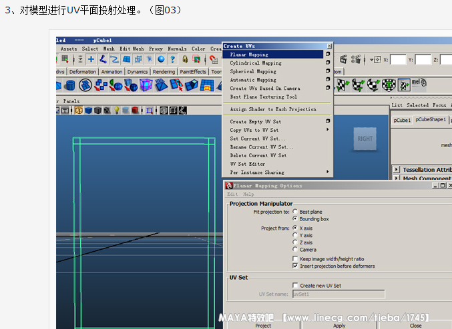Open option box for Cylindrical Mapping

click(x=328, y=63)
